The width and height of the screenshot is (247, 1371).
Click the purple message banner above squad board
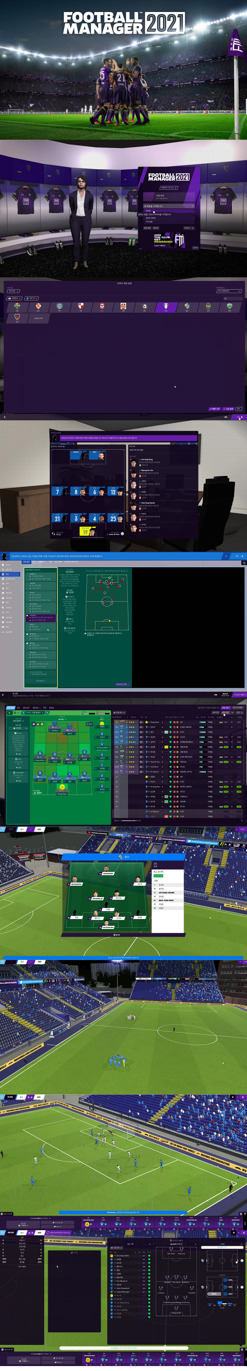(128, 438)
